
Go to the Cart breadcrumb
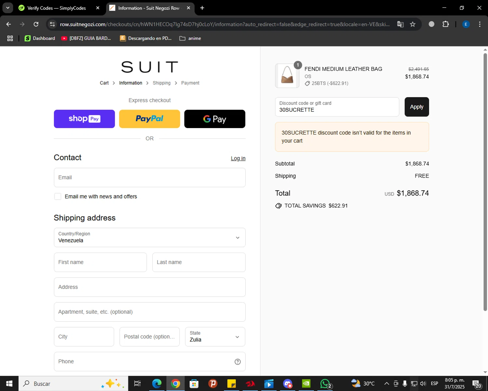click(104, 83)
